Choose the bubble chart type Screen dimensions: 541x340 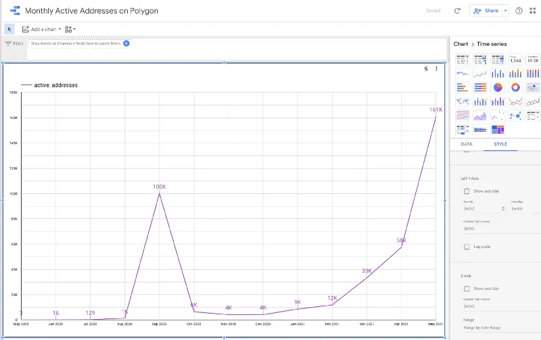(515, 116)
